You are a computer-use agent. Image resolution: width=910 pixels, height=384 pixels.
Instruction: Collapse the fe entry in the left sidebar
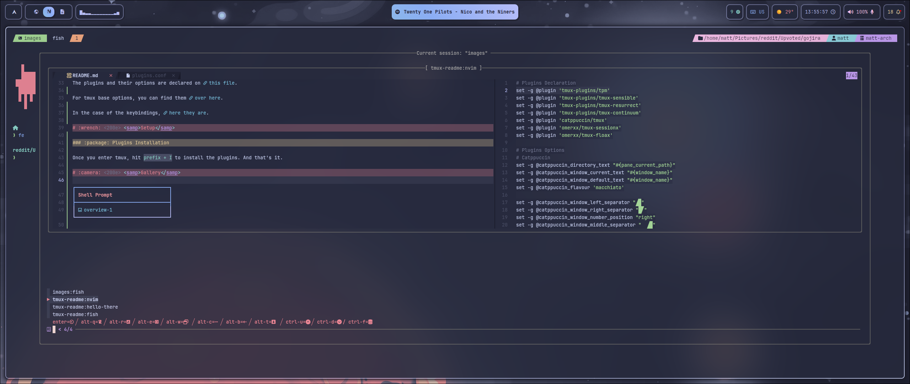19,135
